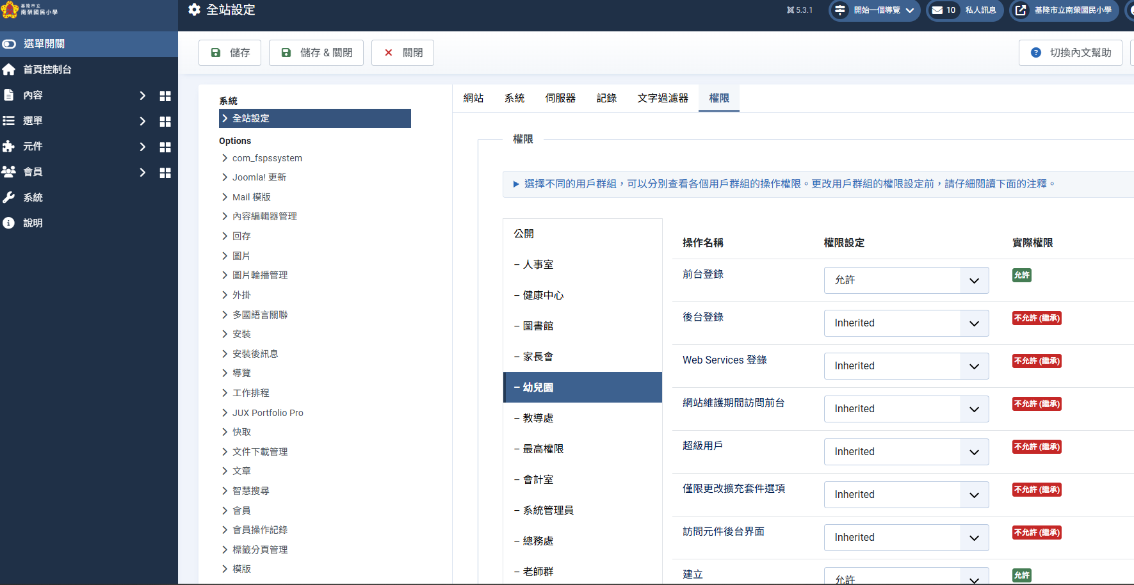Screen dimensions: 1134x585
Task: Select the 會計室 user group
Action: tap(583, 479)
